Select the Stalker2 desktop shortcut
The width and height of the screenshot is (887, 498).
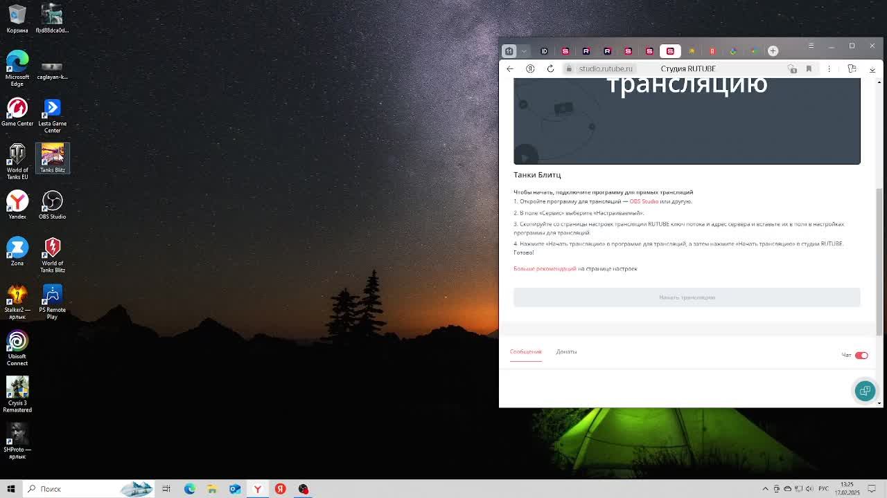click(x=17, y=301)
